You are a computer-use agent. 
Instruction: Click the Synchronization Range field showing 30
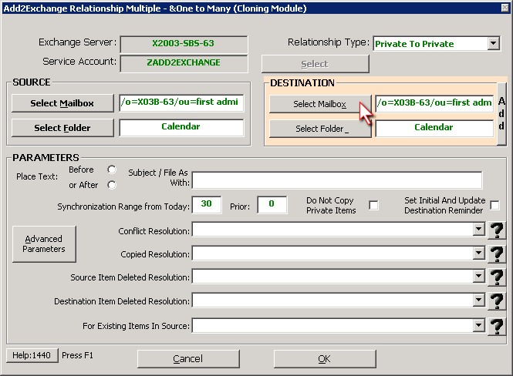tap(207, 205)
